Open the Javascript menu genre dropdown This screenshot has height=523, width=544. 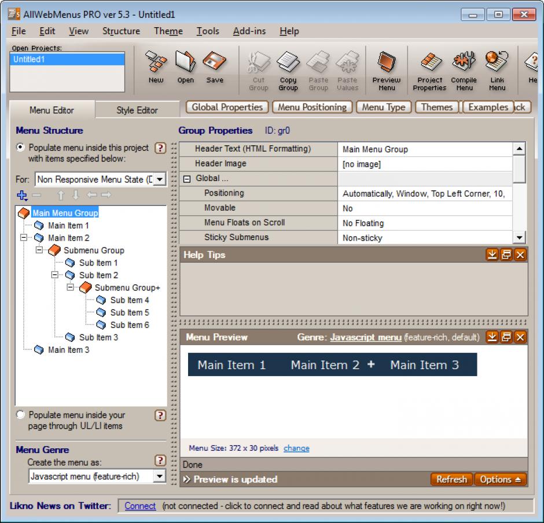coord(160,476)
